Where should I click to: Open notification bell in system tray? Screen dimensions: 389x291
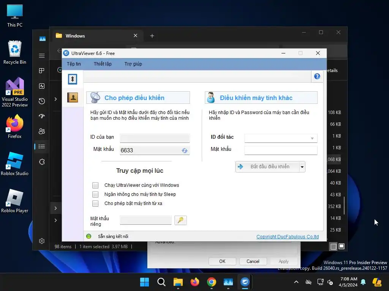pos(363,282)
